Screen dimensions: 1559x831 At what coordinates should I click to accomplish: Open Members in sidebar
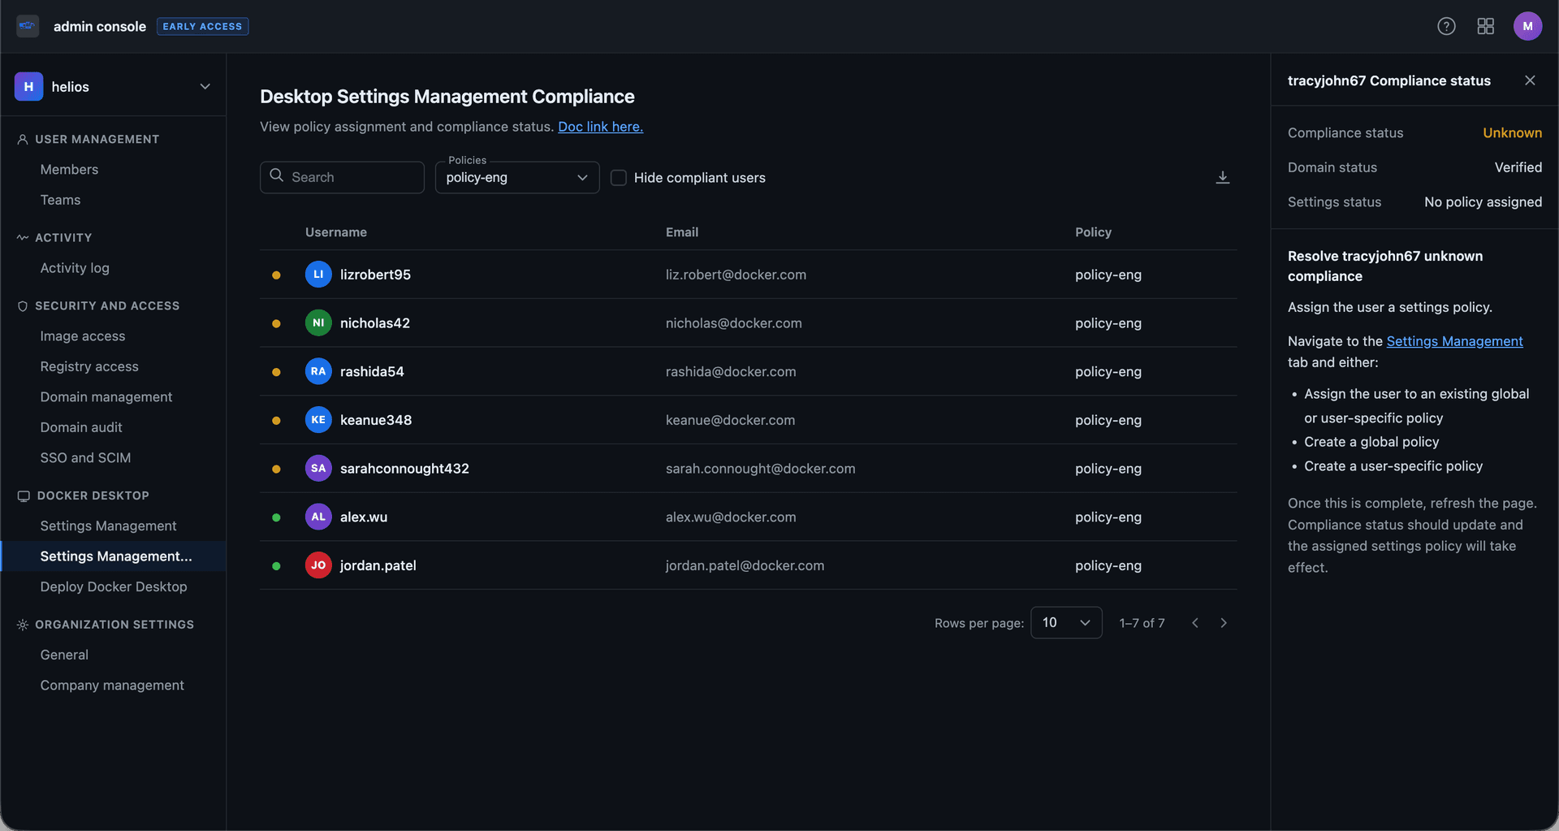[x=69, y=170]
